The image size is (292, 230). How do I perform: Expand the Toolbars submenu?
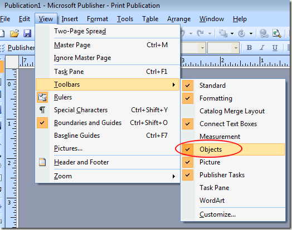pos(108,84)
